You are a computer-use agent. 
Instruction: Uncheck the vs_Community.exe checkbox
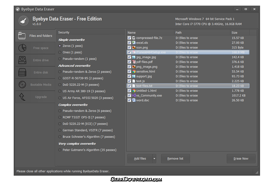point(129,95)
